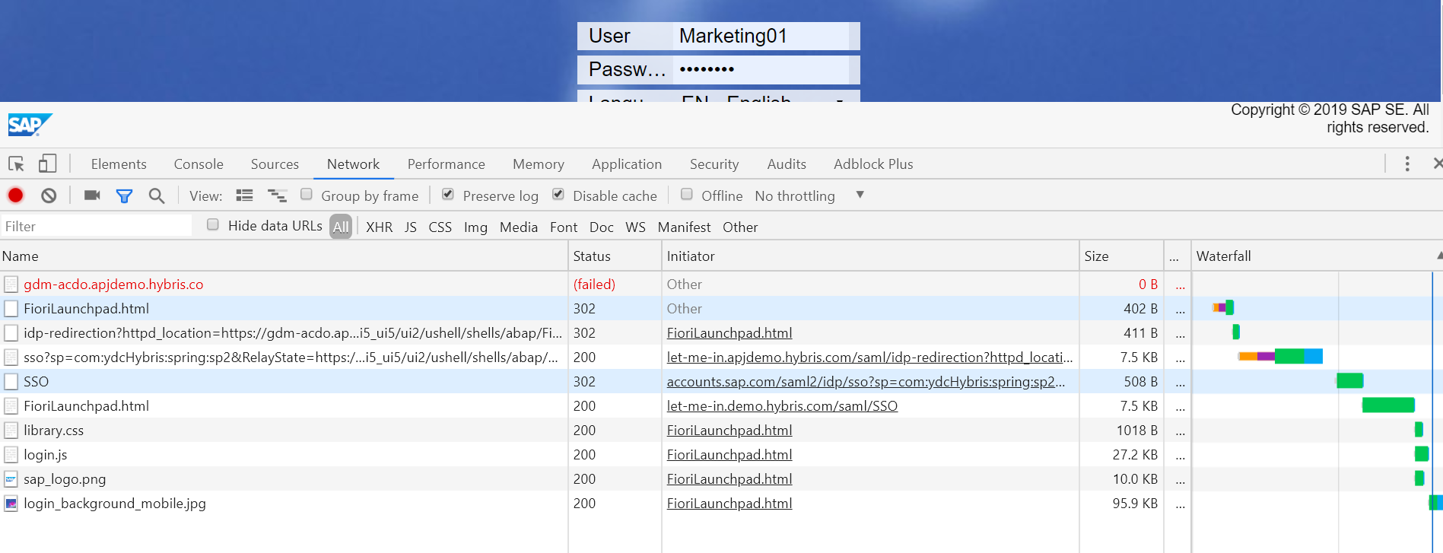
Task: Open the DevTools three-dot customize menu
Action: pos(1407,164)
